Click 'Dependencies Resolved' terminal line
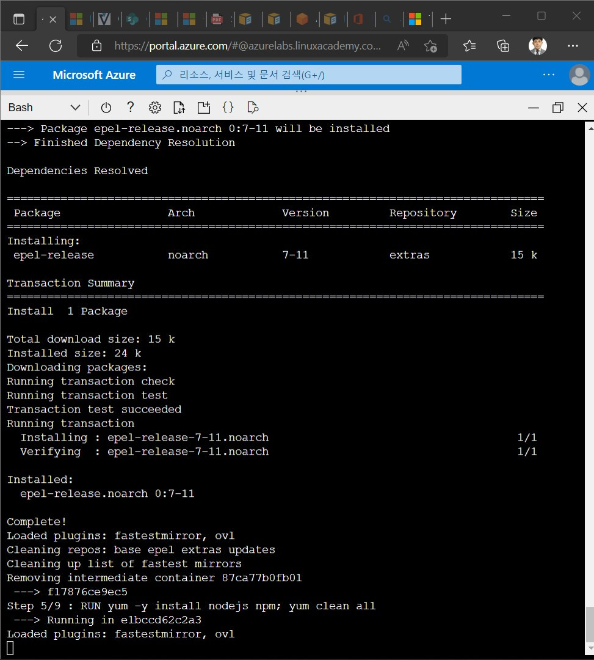The image size is (594, 660). pos(78,171)
